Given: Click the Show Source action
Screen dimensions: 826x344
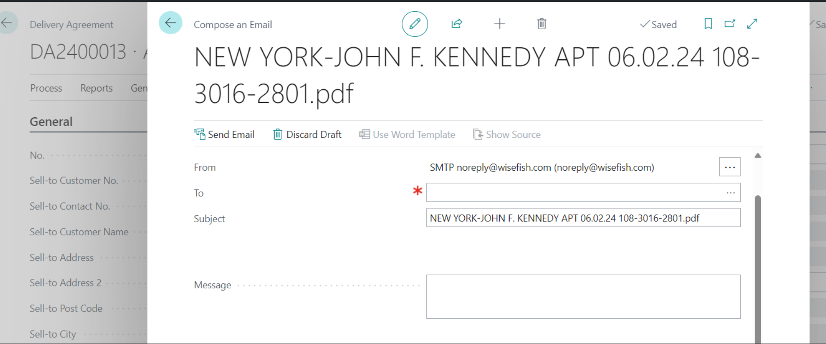Looking at the screenshot, I should tap(507, 134).
